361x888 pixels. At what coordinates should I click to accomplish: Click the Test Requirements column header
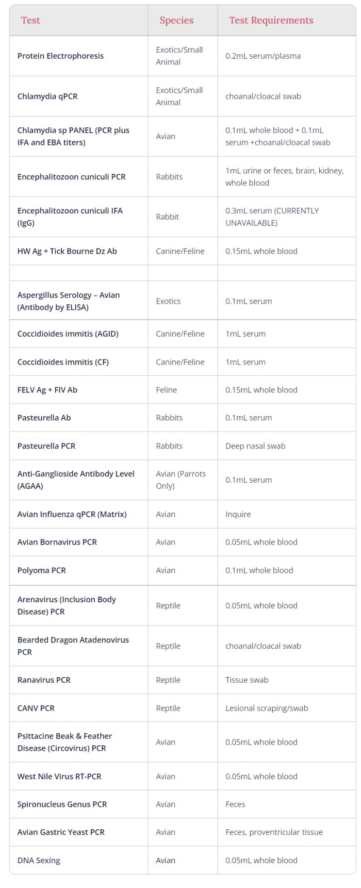click(x=271, y=21)
